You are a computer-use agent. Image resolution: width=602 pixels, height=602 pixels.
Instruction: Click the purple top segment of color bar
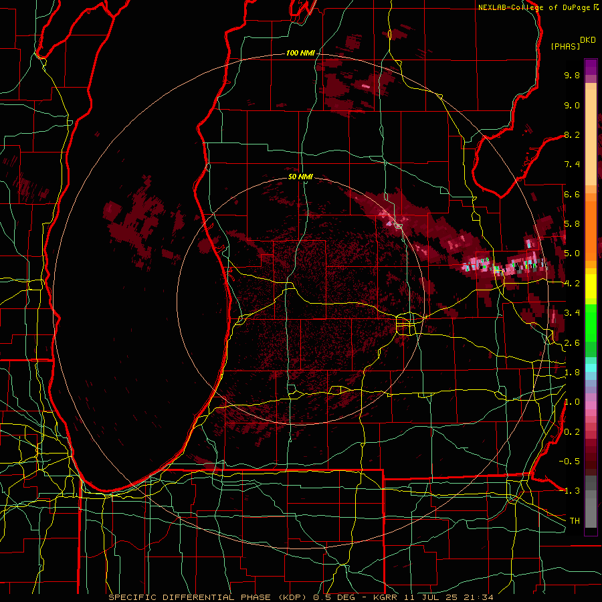point(591,67)
